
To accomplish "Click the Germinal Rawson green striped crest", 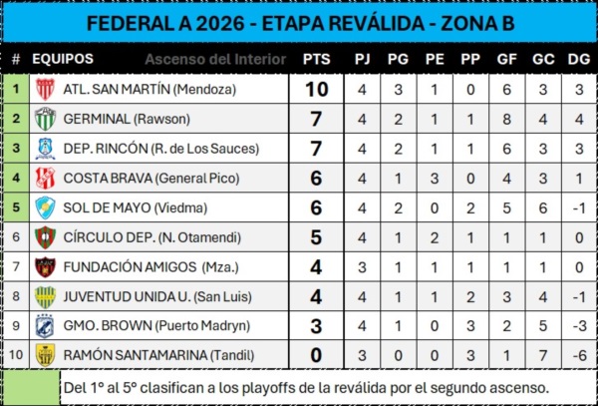I will [x=46, y=119].
